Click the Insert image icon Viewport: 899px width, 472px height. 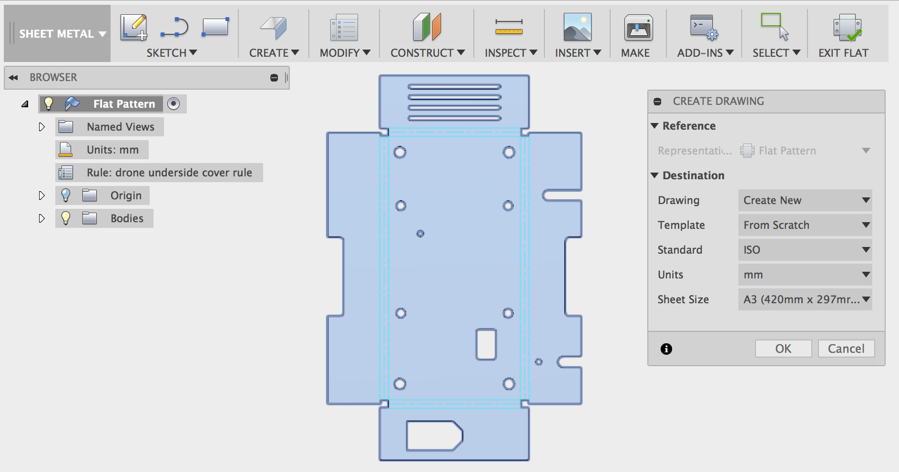click(577, 27)
